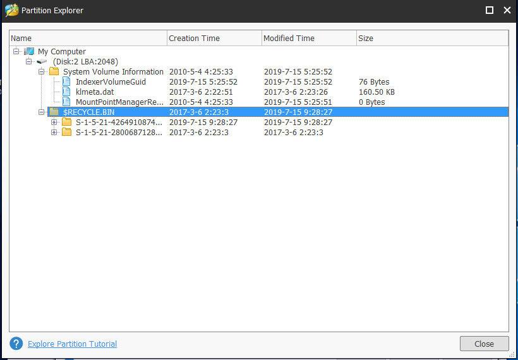Viewport: 518px width, 360px height.
Task: Click the disk drive icon for Disk:2
Action: 42,62
